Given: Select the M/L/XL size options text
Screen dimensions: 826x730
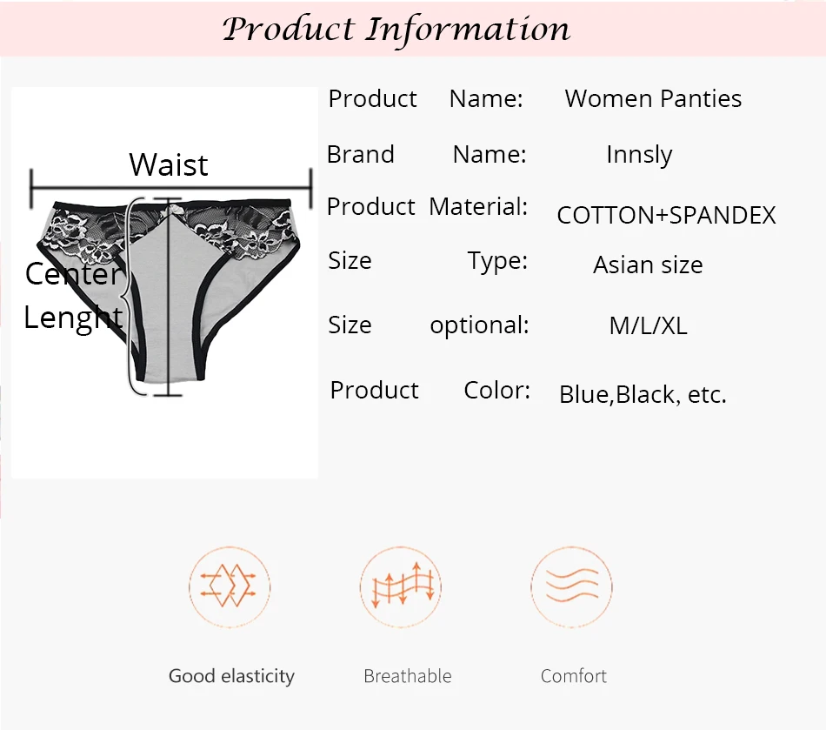Looking at the screenshot, I should click(x=648, y=325).
